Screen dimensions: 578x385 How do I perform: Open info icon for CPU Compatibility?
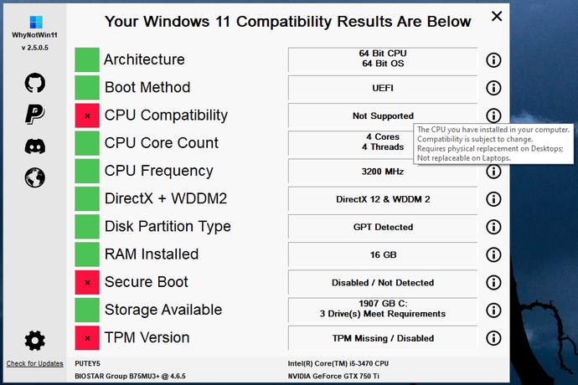[x=493, y=116]
